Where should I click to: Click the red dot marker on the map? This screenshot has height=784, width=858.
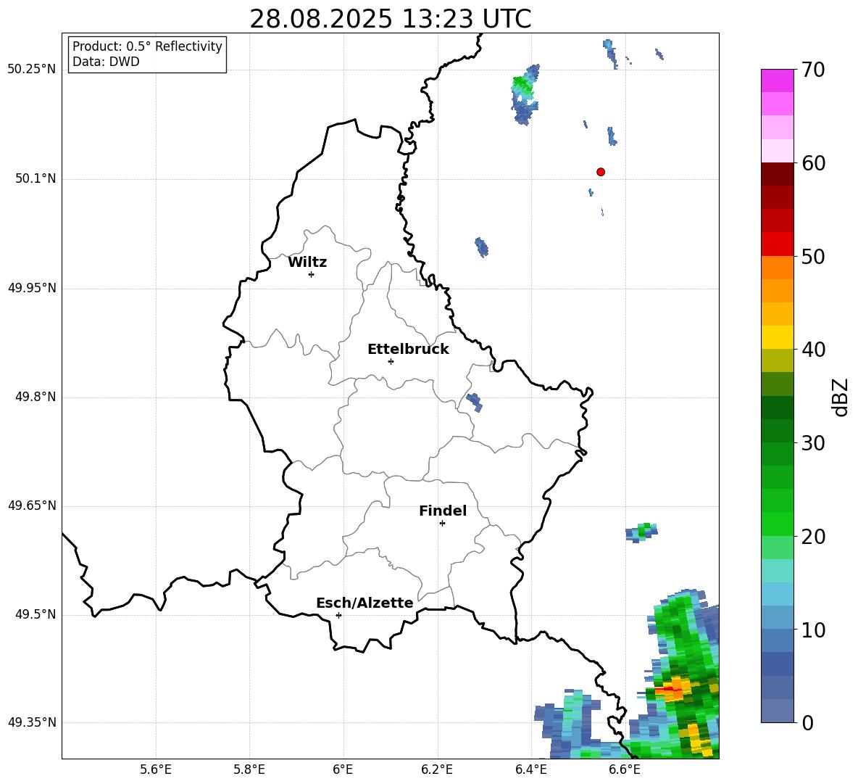click(600, 172)
